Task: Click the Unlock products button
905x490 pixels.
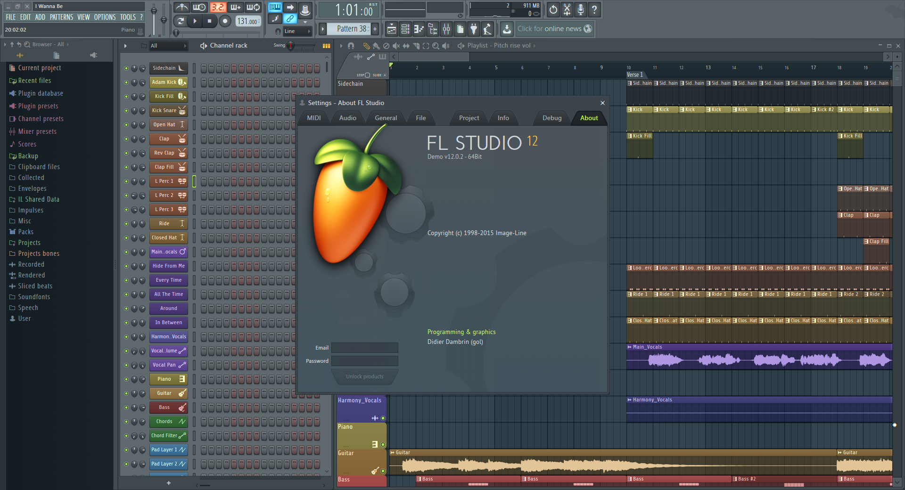Action: 365,376
